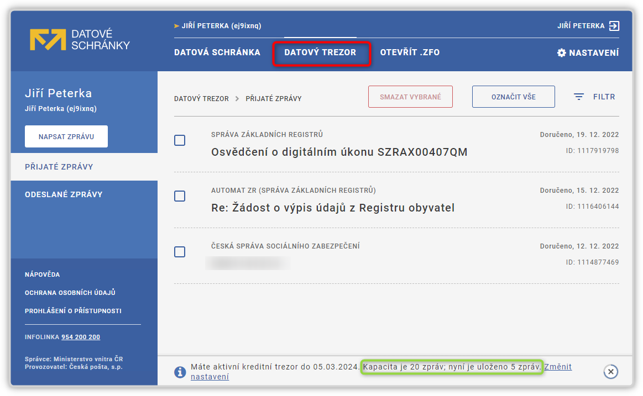643x396 pixels.
Task: Dismiss the credit vault notification bar
Action: point(610,372)
